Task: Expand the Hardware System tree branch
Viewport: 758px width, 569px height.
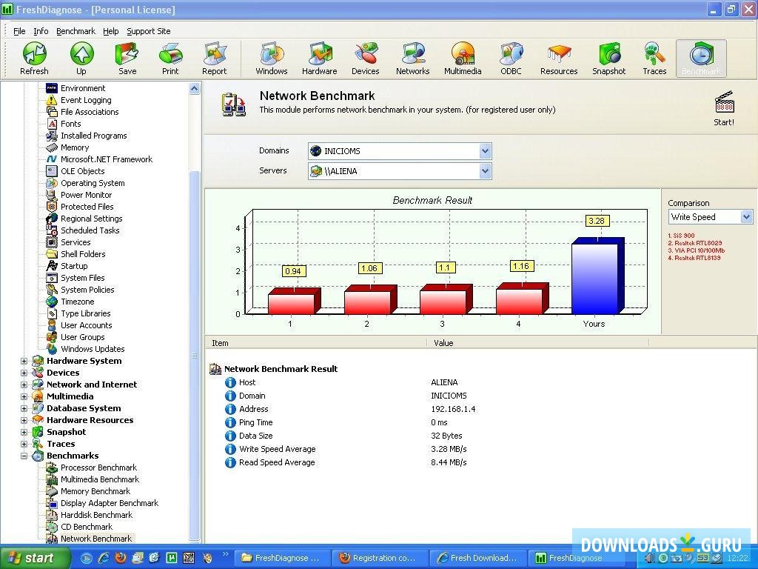Action: pos(24,361)
